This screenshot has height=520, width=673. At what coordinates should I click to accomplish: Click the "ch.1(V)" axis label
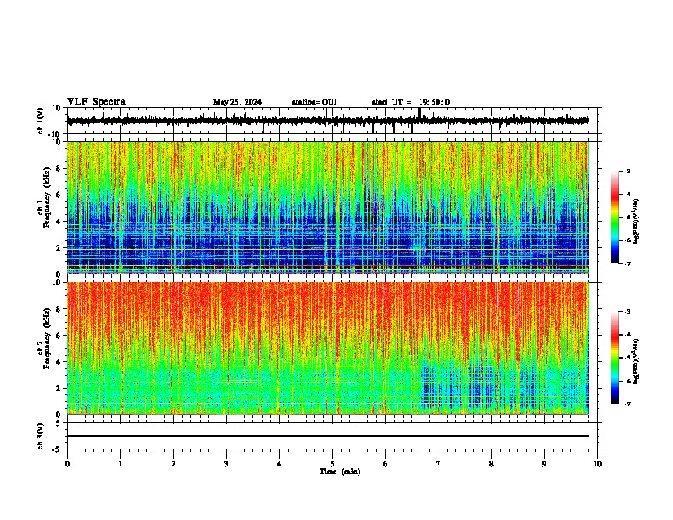(41, 121)
